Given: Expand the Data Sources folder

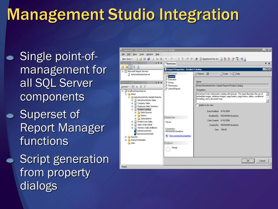Looking at the screenshot, I should pyautogui.click(x=136, y=113).
